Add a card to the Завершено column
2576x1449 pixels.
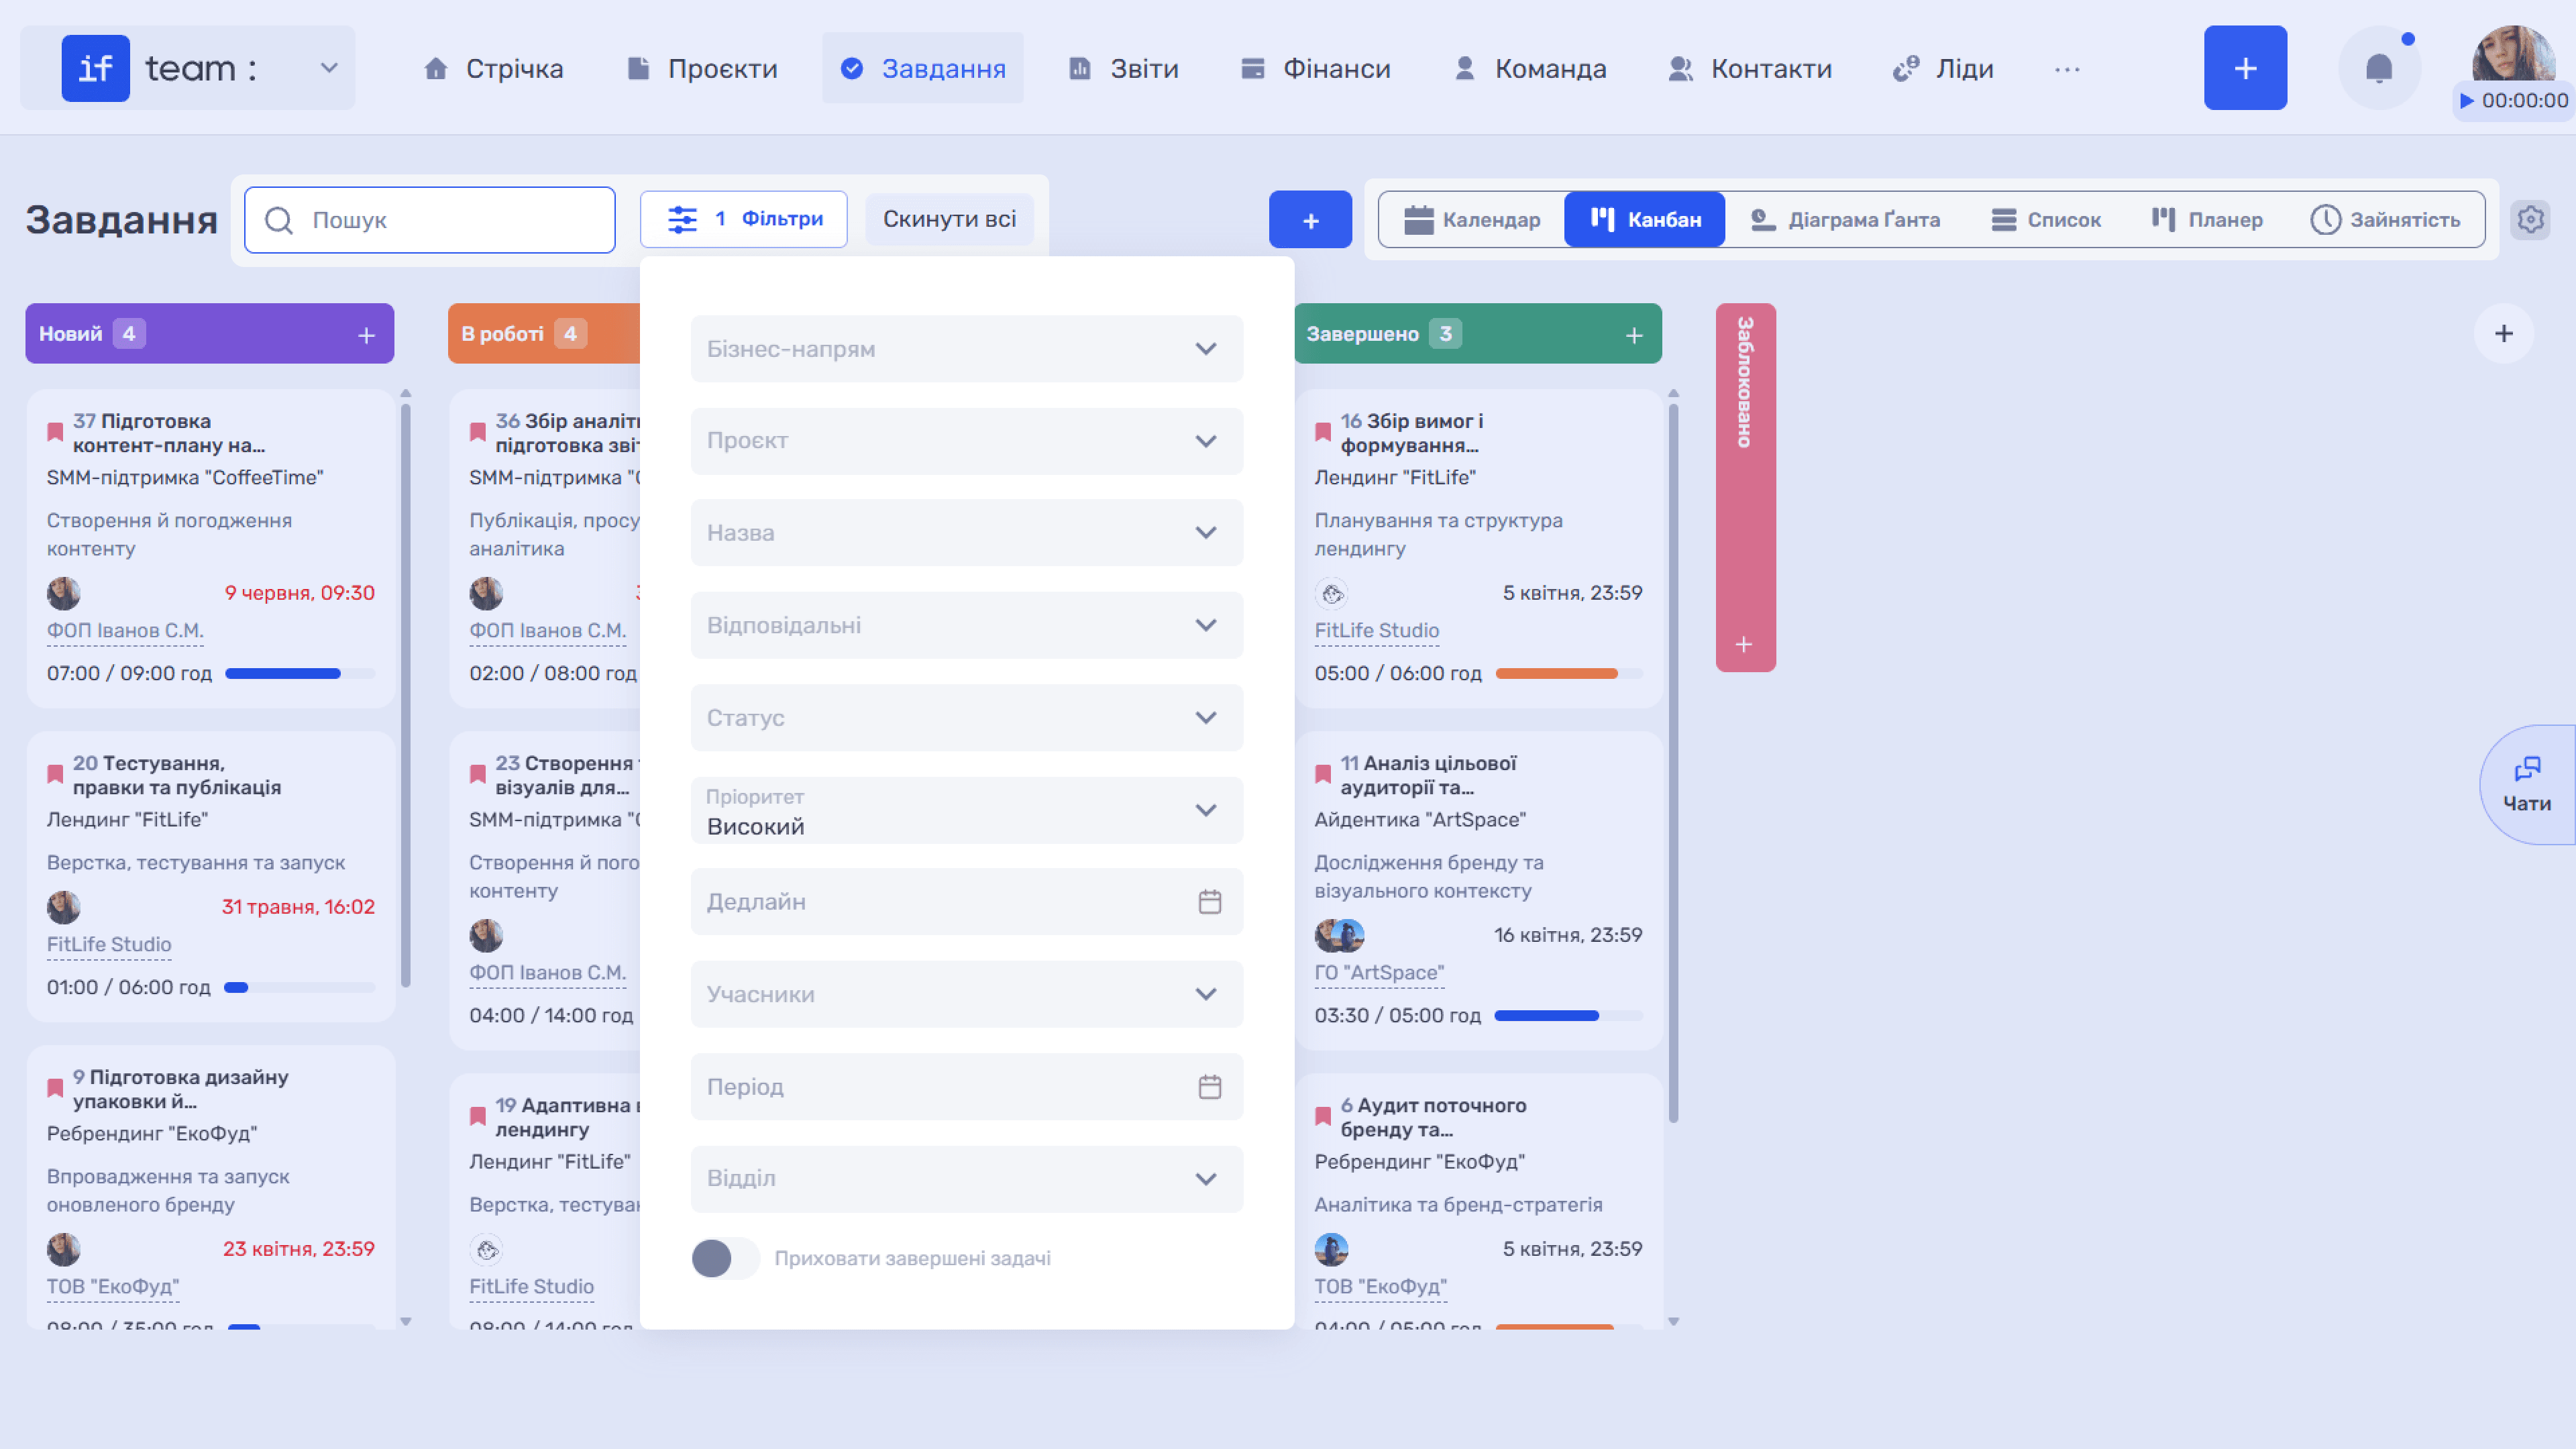coord(1634,335)
